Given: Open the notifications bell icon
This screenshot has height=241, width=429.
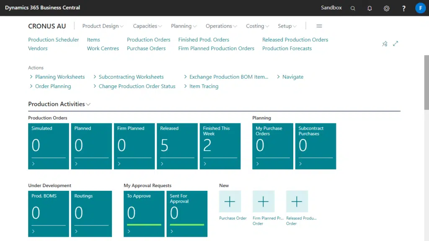Looking at the screenshot, I should [x=370, y=8].
